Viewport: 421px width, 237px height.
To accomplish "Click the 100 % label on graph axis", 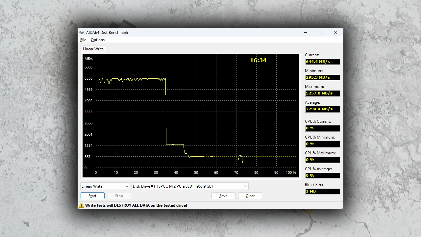I will (x=291, y=172).
